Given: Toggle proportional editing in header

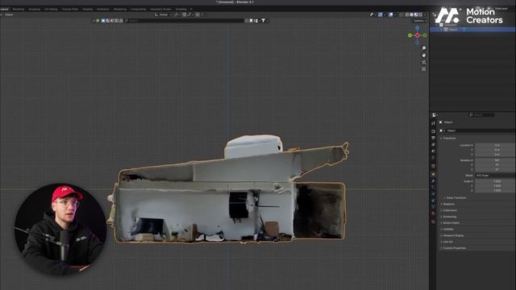Looking at the screenshot, I should point(198,14).
